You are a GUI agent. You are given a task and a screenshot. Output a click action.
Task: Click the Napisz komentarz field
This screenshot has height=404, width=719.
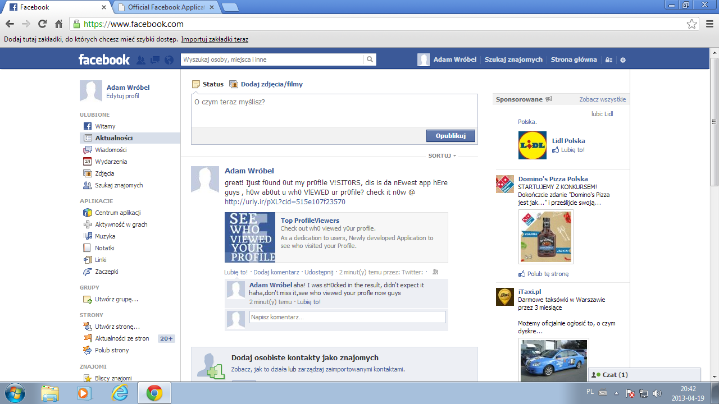[348, 317]
